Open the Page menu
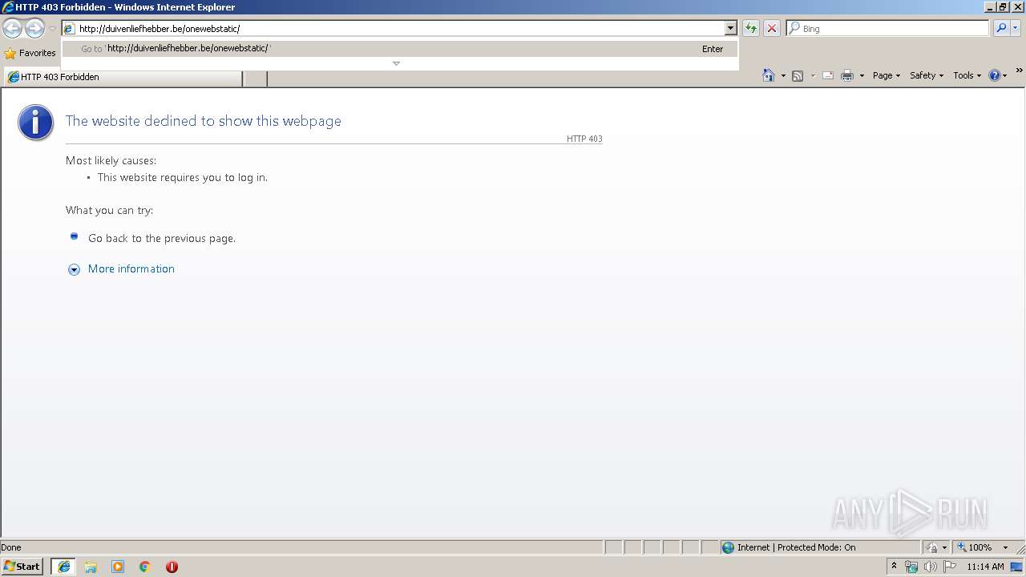The height and width of the screenshot is (577, 1026). (886, 75)
